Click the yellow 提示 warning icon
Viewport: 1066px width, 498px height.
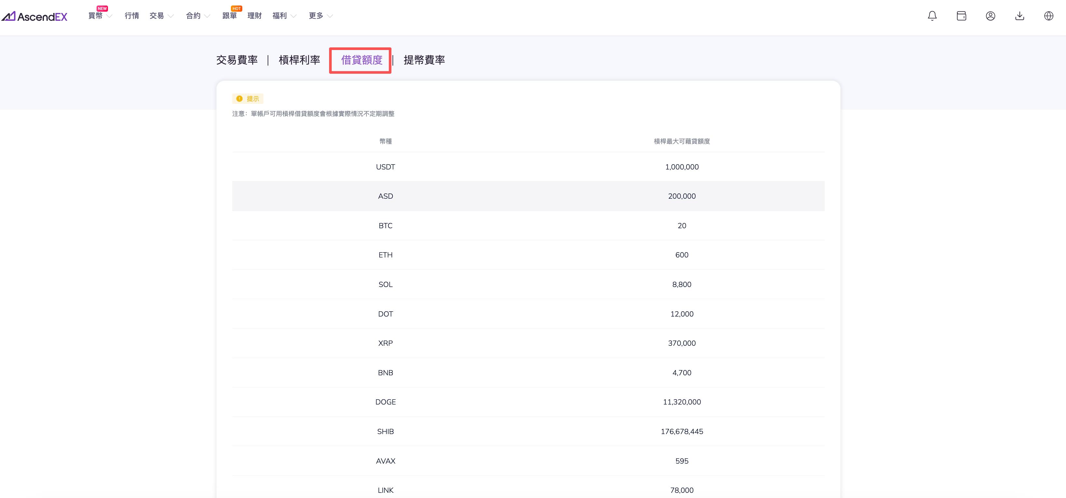[239, 98]
